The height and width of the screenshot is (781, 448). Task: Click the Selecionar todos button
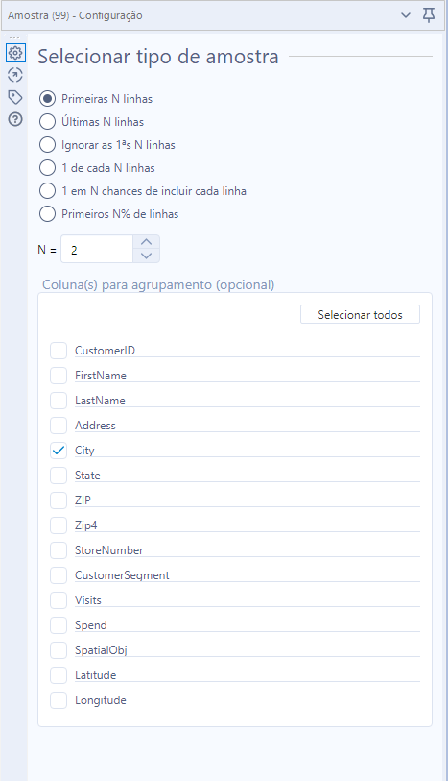point(360,315)
